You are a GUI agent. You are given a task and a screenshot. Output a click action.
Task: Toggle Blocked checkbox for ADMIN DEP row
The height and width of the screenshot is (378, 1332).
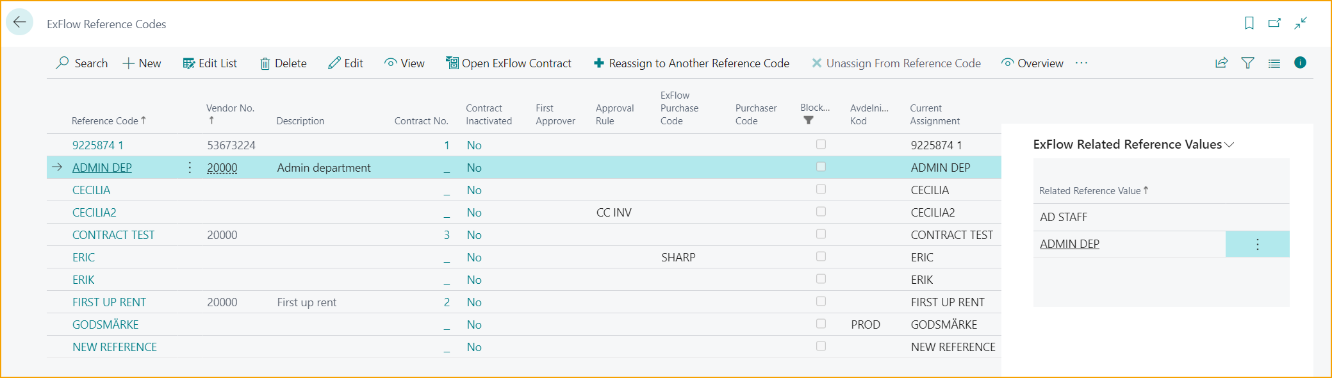click(x=821, y=167)
